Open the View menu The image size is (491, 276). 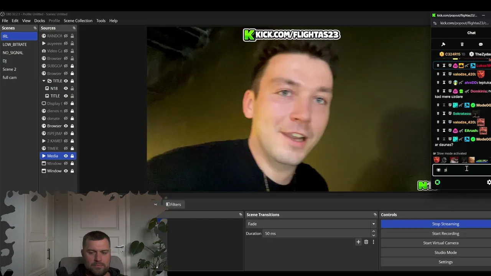(x=26, y=21)
